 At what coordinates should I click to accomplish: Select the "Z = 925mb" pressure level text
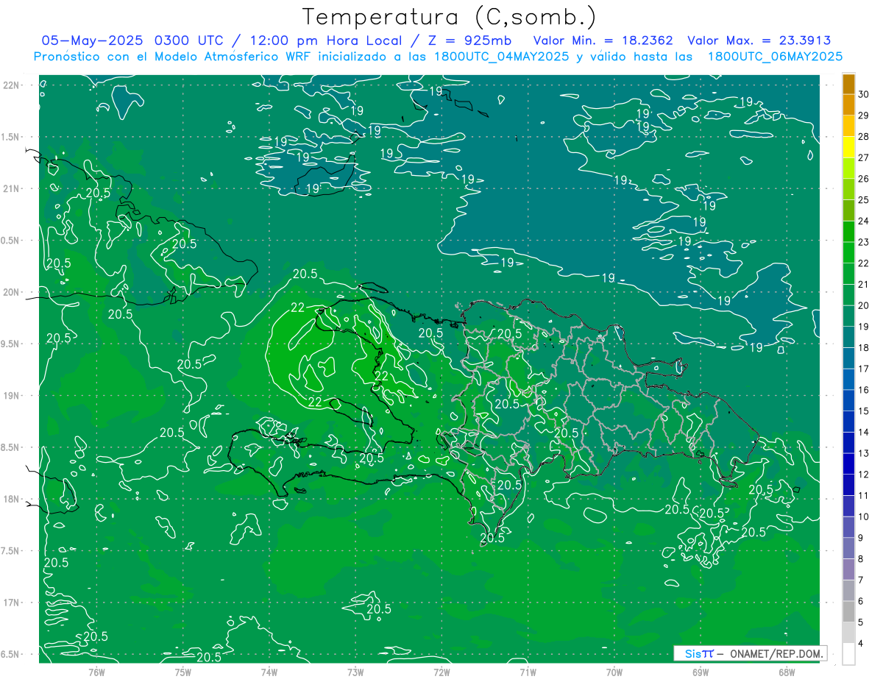point(469,40)
